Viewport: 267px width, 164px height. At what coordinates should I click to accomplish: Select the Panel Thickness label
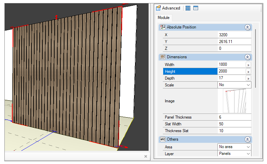click(178, 117)
